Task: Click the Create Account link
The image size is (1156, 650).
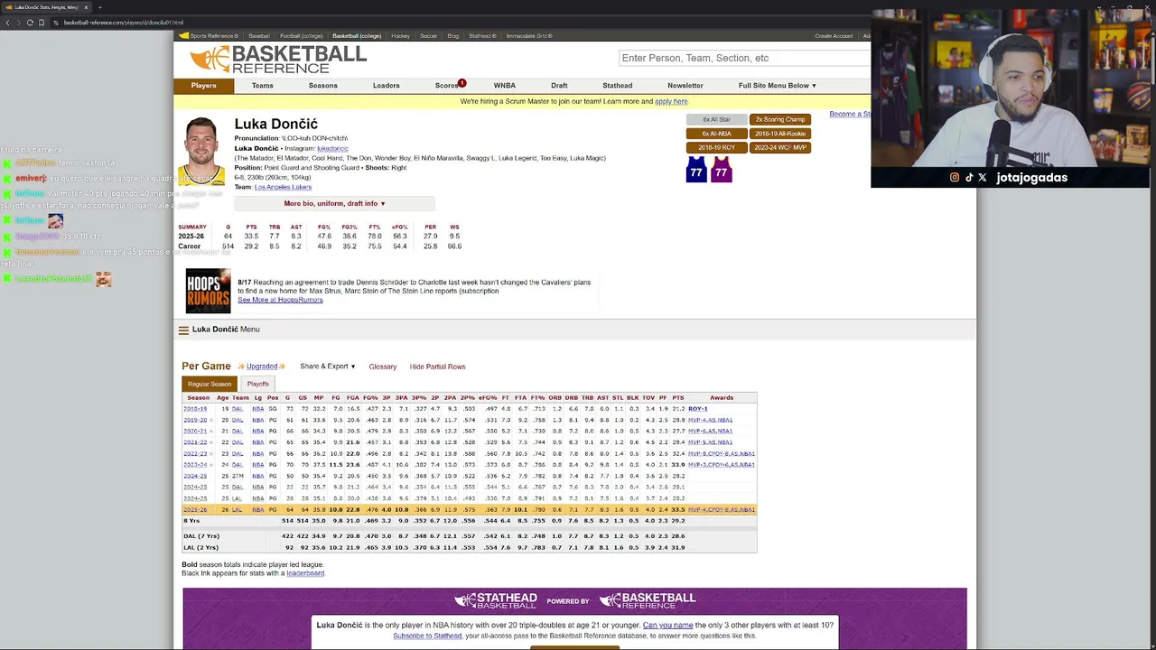Action: (834, 36)
